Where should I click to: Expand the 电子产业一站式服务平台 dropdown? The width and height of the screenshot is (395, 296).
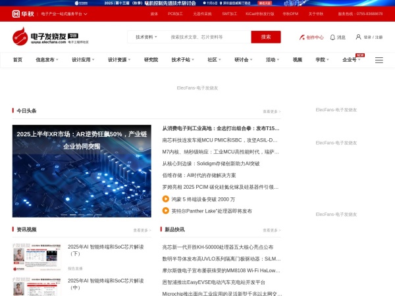tap(64, 14)
